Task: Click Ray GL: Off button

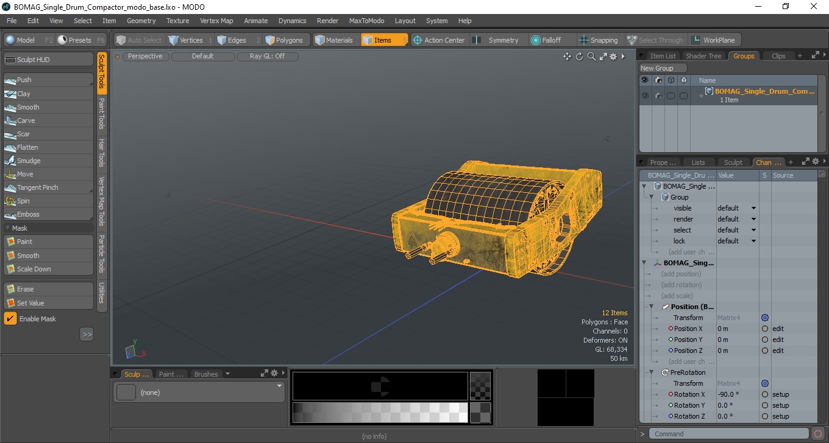Action: click(x=268, y=56)
